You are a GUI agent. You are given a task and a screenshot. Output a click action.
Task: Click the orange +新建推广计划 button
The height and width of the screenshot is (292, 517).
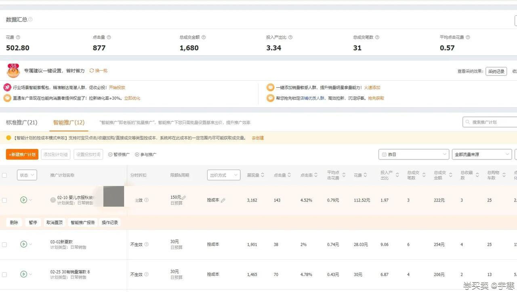point(22,155)
